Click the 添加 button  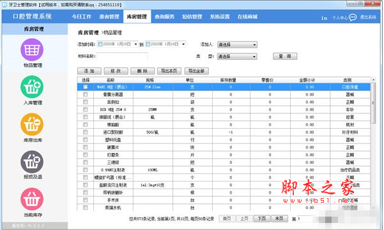[x=89, y=71]
